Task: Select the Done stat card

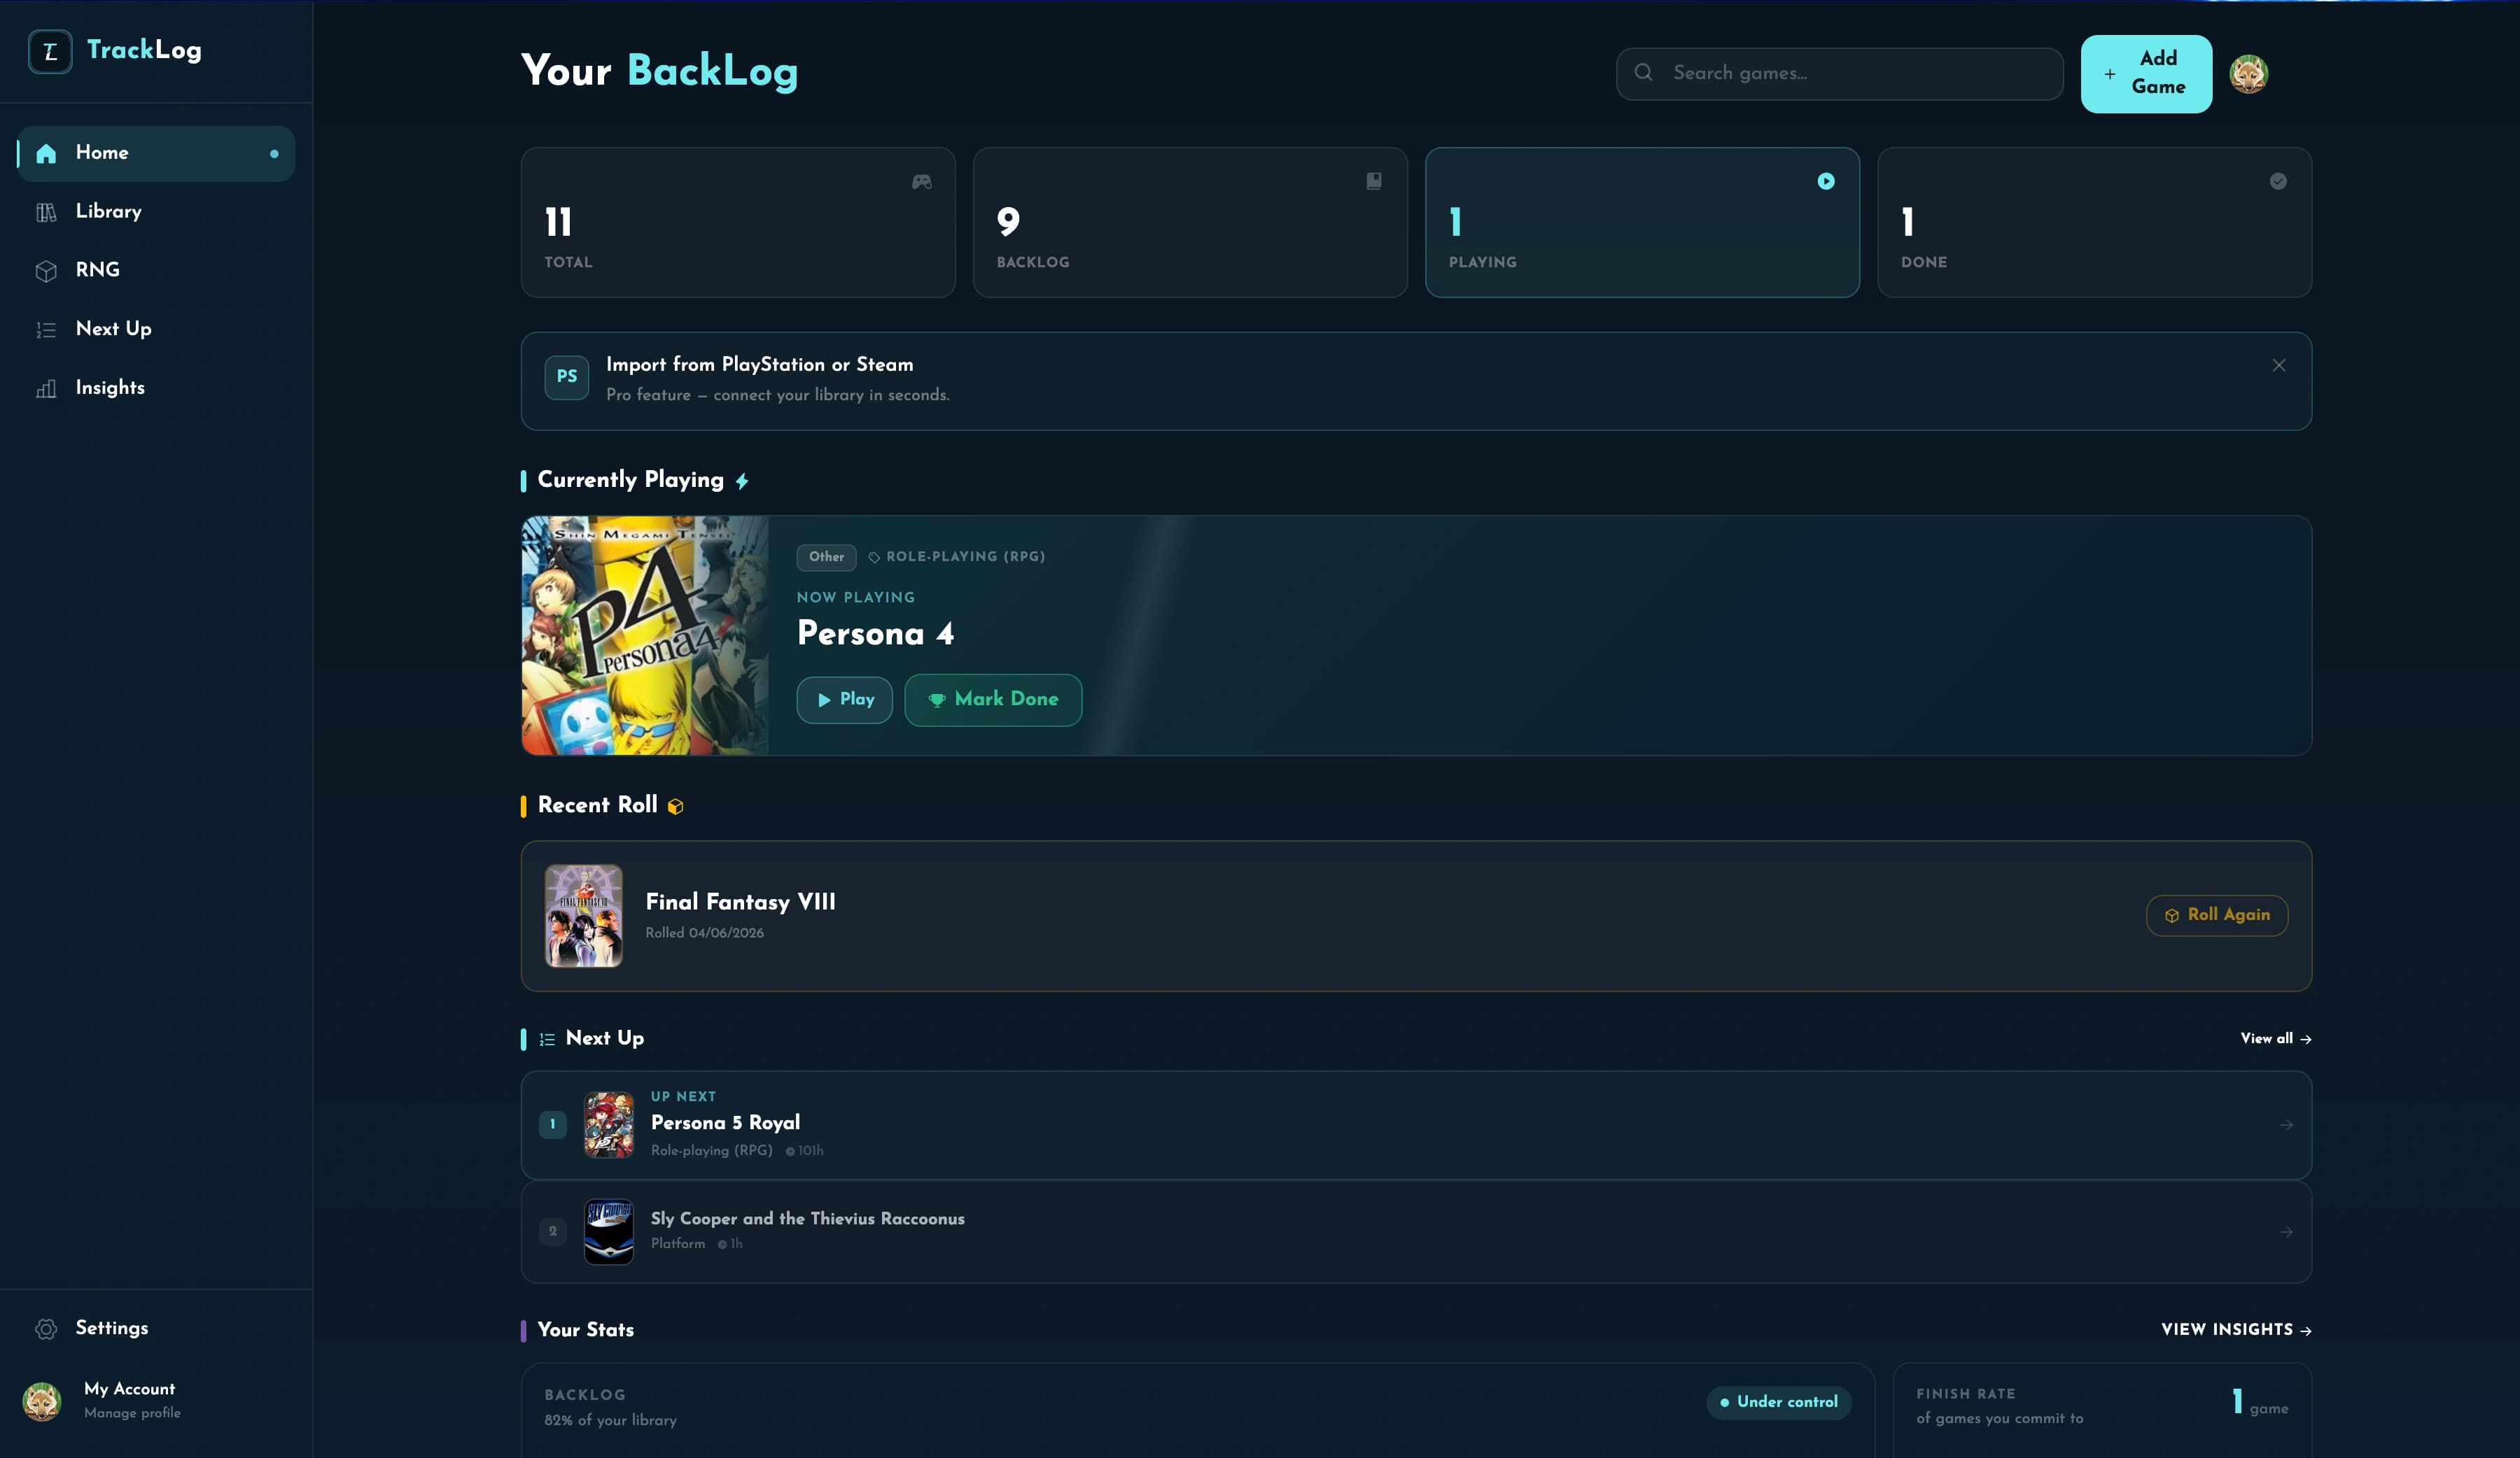Action: click(2094, 222)
